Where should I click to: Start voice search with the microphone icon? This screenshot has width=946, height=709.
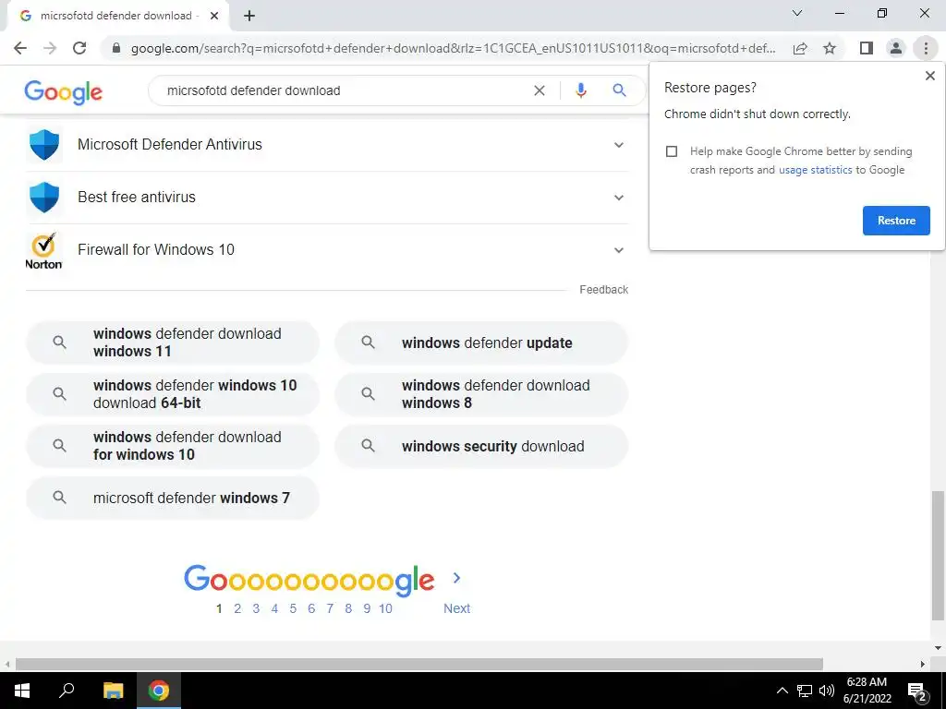[581, 90]
